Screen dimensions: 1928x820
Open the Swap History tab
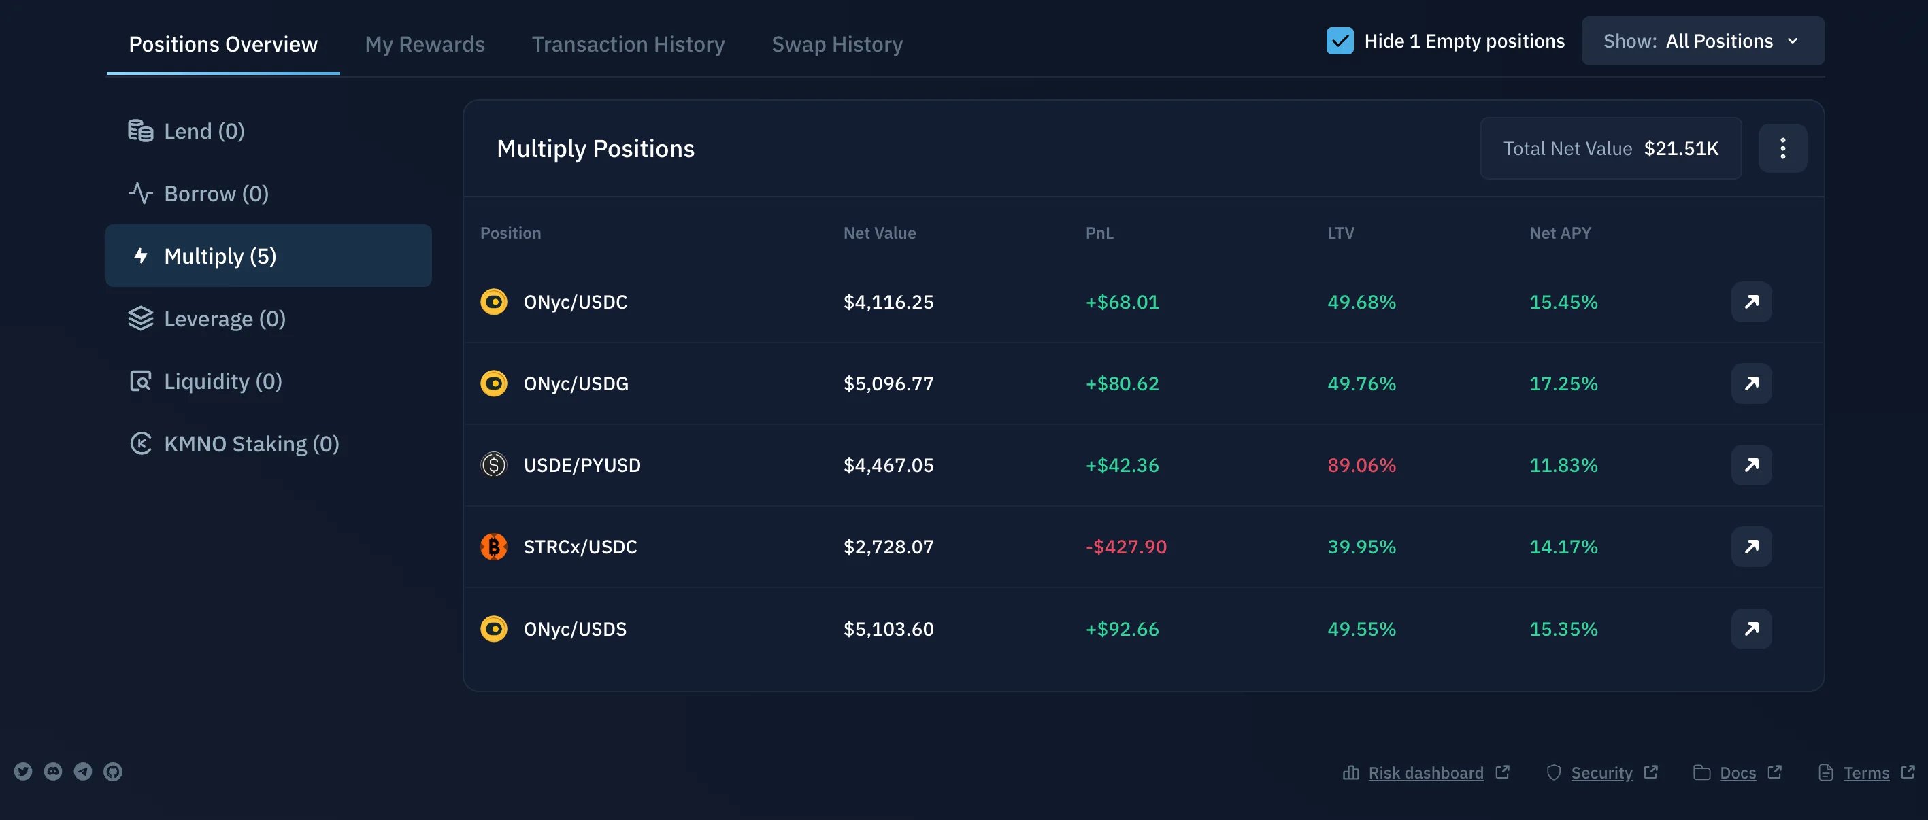(837, 44)
